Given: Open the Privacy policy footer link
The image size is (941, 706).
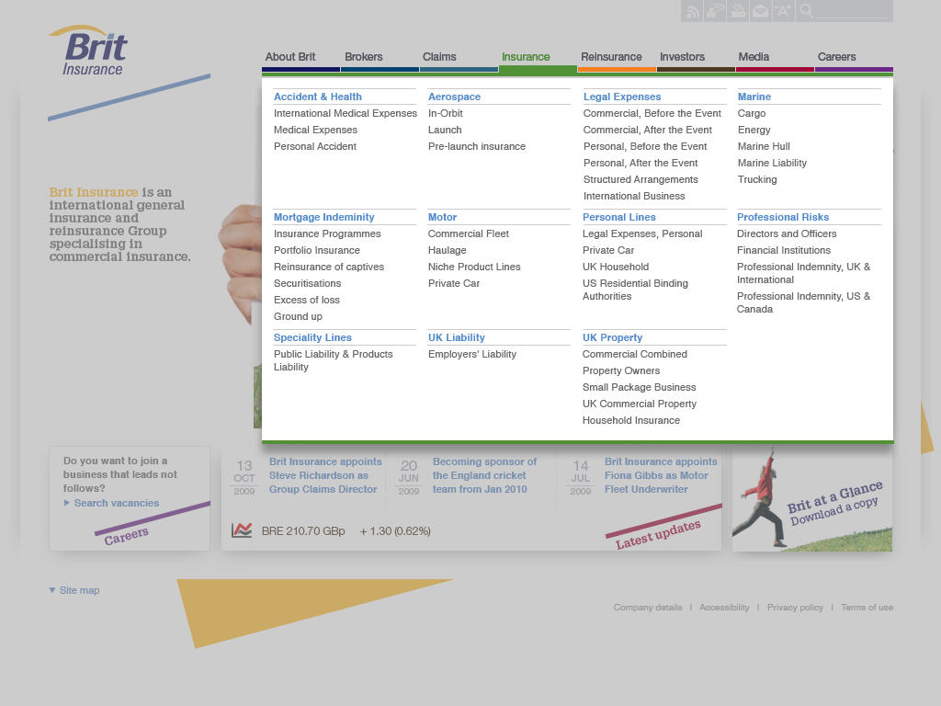Looking at the screenshot, I should [x=795, y=608].
